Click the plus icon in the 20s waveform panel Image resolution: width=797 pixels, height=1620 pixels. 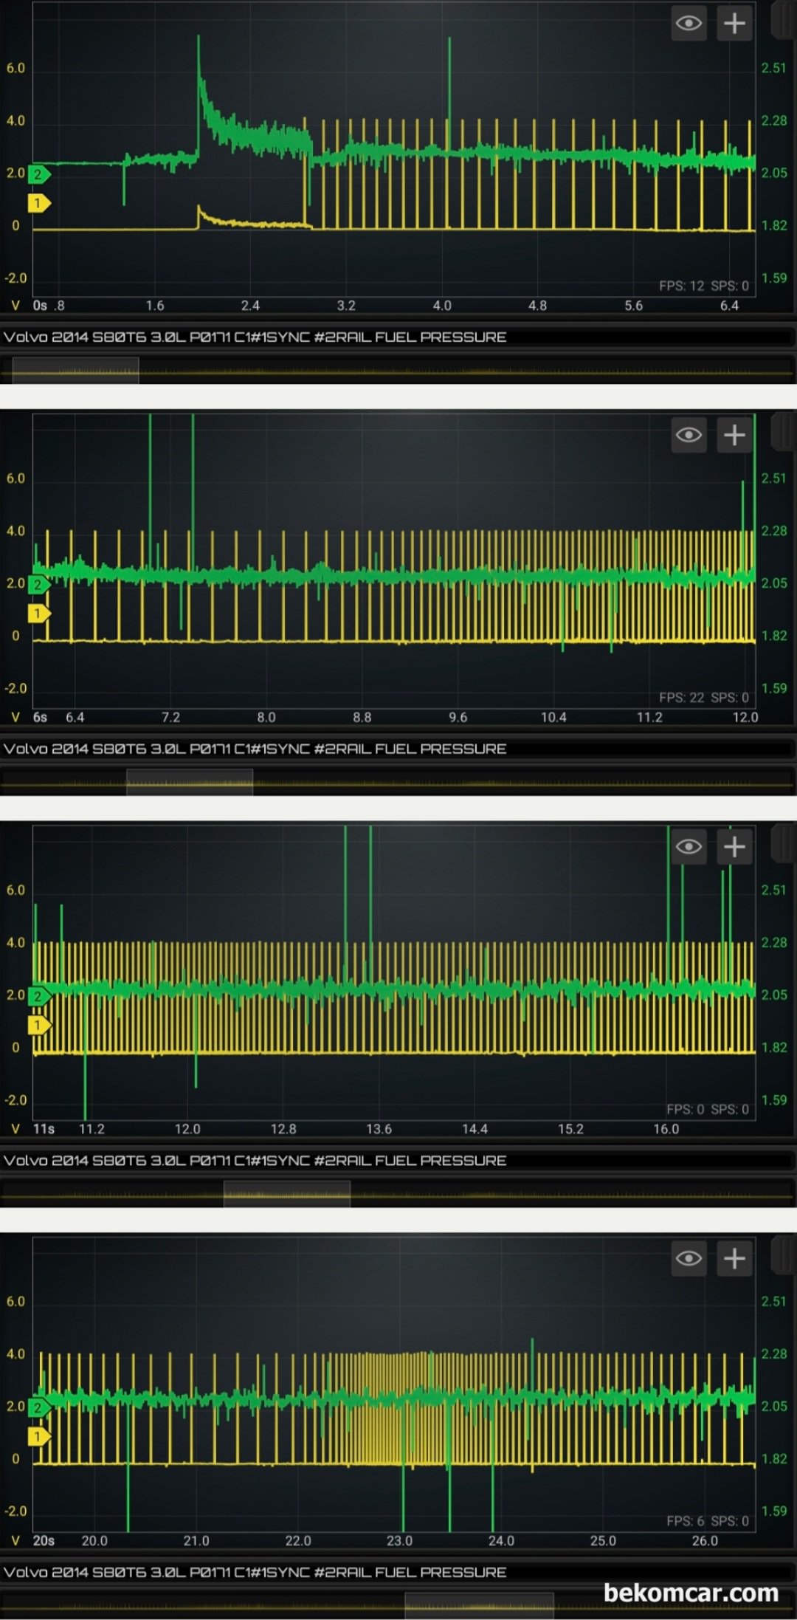click(734, 1258)
